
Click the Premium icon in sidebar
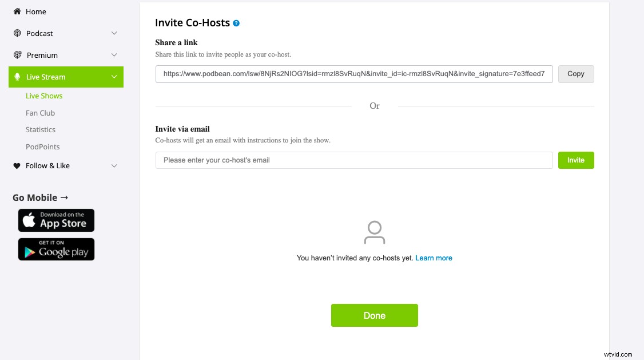(x=17, y=55)
